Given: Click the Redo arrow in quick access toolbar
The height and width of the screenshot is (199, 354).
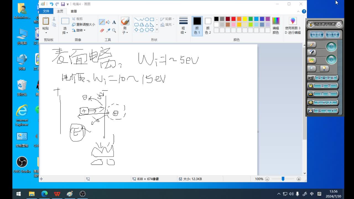Looking at the screenshot, I should (x=57, y=4).
